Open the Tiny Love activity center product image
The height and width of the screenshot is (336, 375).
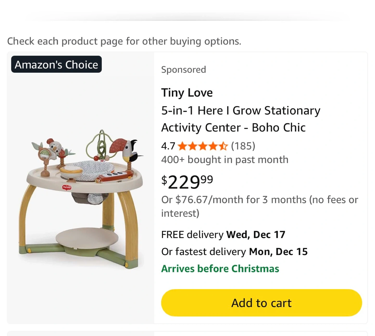tap(81, 198)
